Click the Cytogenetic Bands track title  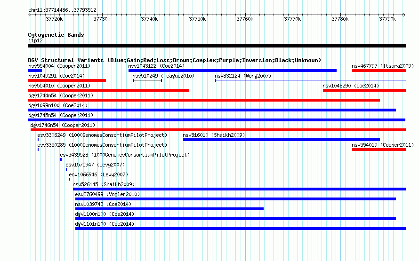56,35
